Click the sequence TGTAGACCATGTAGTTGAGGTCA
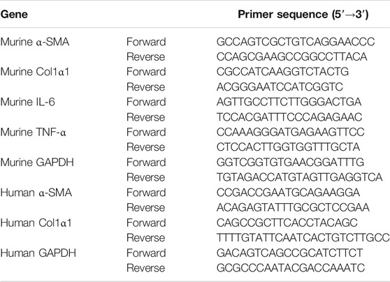This screenshot has height=282, width=390. coord(299,177)
